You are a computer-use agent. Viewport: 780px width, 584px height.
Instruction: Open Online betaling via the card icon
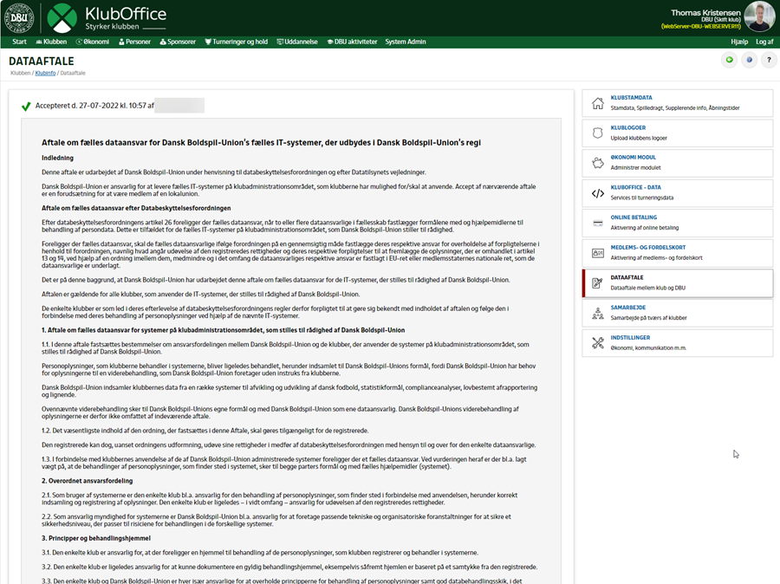[598, 223]
